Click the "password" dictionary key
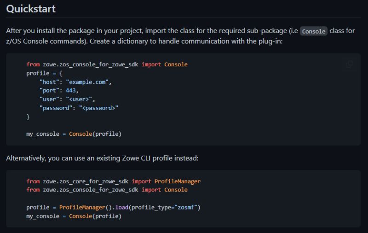 [x=56, y=108]
